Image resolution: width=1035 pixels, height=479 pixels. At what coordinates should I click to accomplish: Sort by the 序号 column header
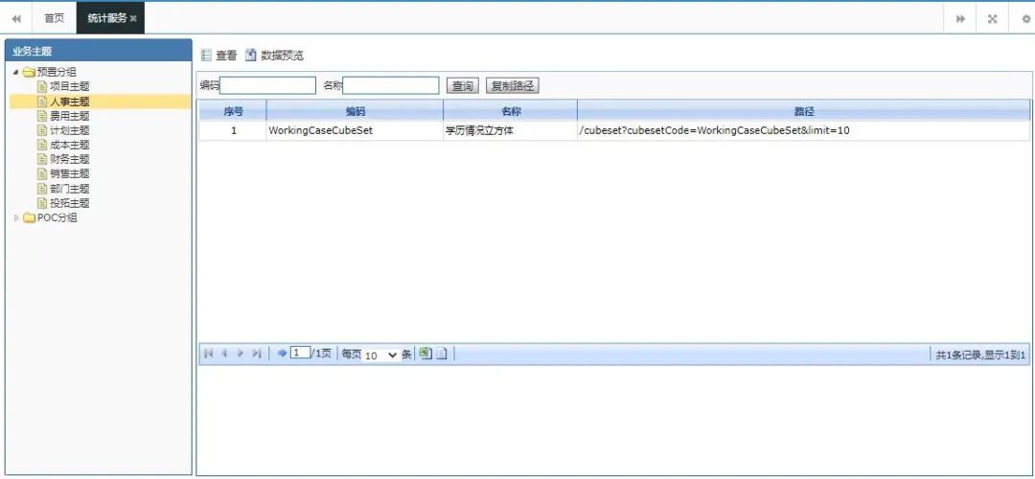pos(233,111)
